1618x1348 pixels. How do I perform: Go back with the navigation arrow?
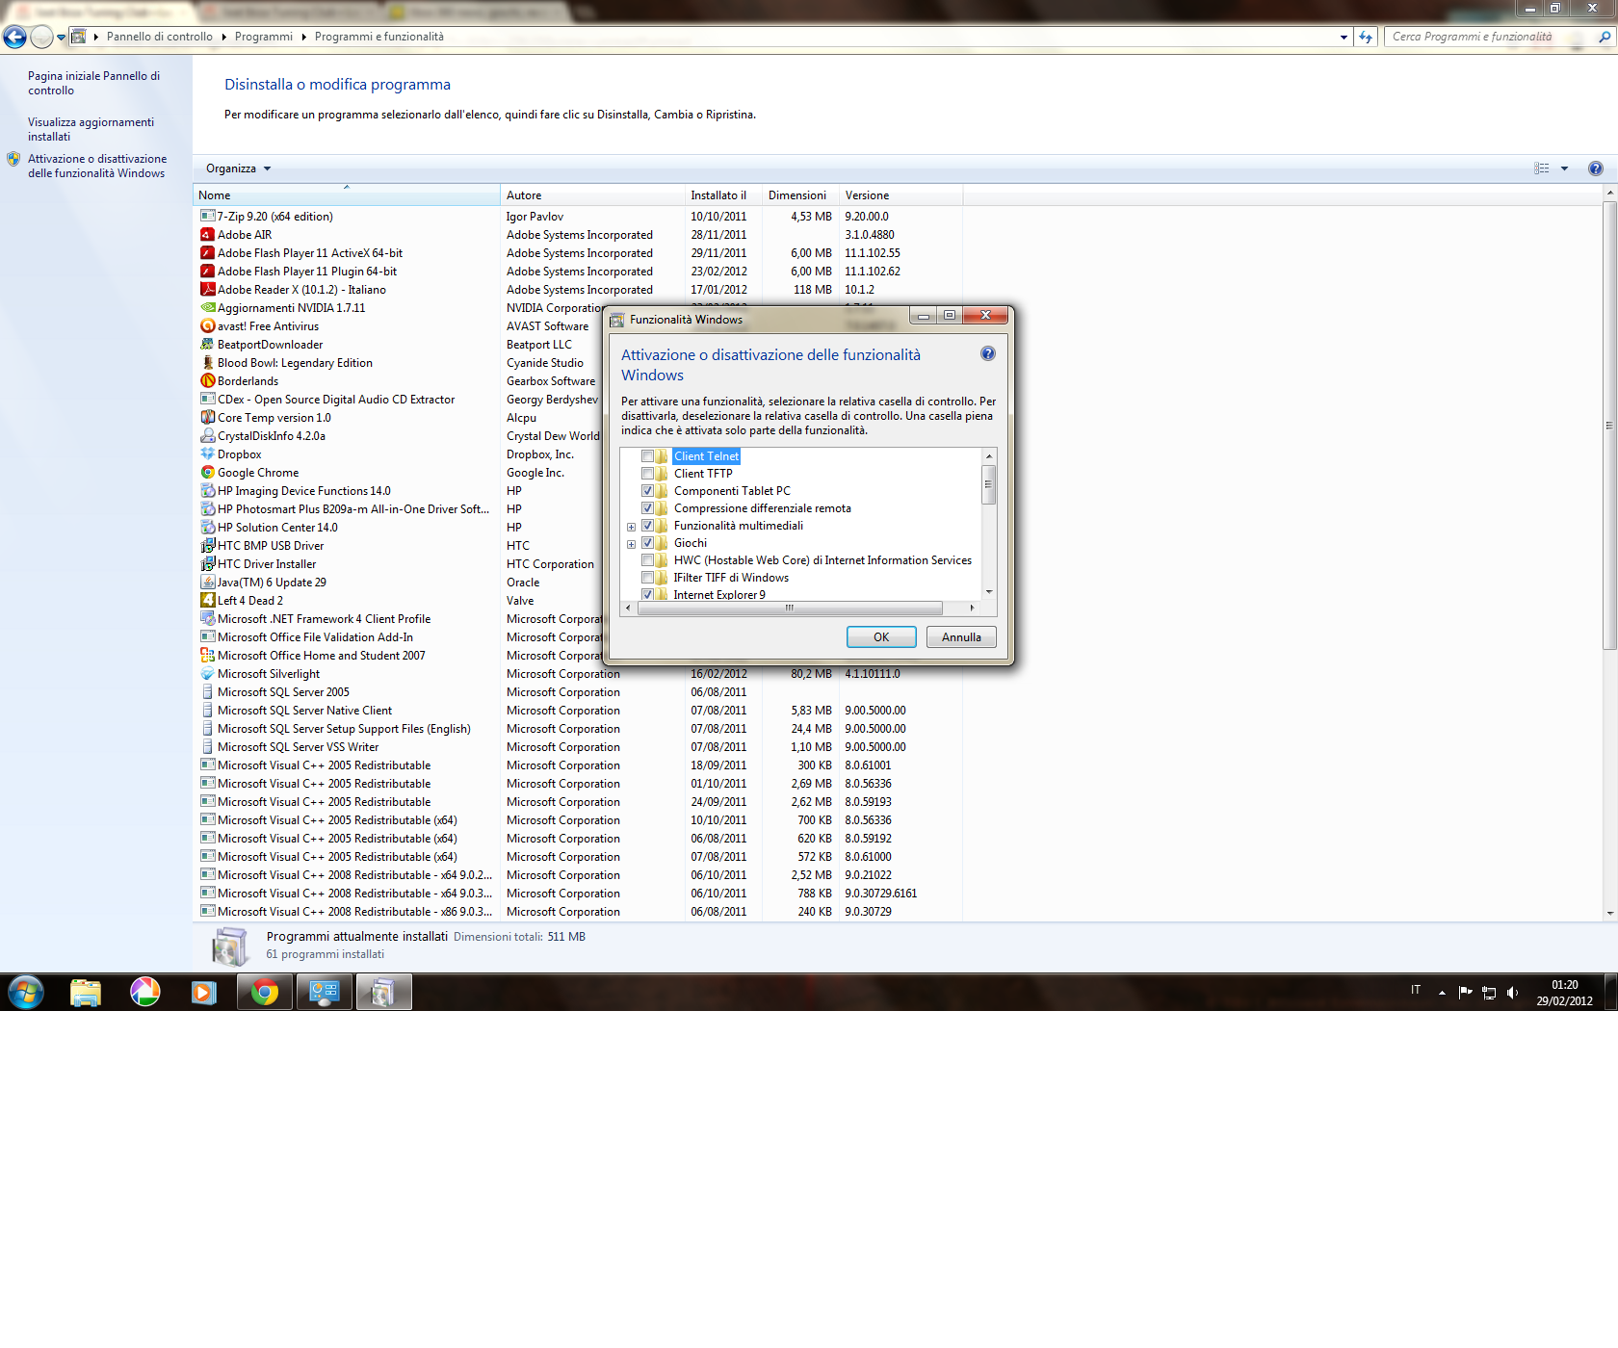[x=14, y=37]
